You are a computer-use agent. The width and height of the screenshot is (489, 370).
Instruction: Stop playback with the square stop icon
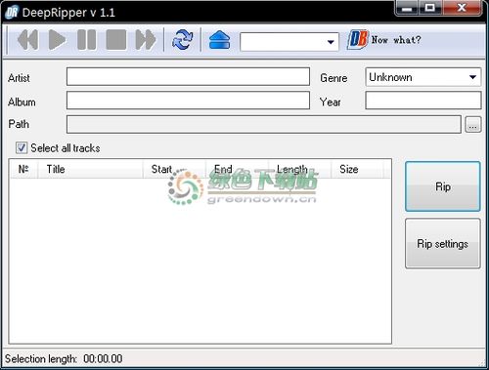(116, 40)
